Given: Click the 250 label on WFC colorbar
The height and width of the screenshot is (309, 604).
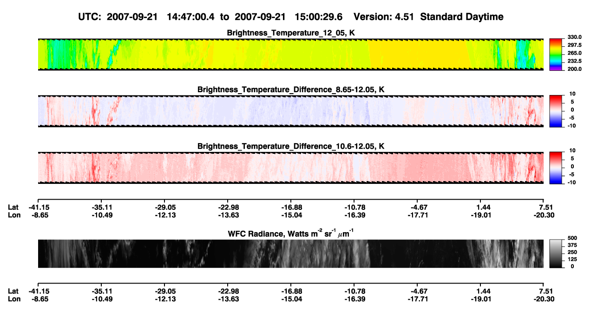Looking at the screenshot, I should [572, 252].
